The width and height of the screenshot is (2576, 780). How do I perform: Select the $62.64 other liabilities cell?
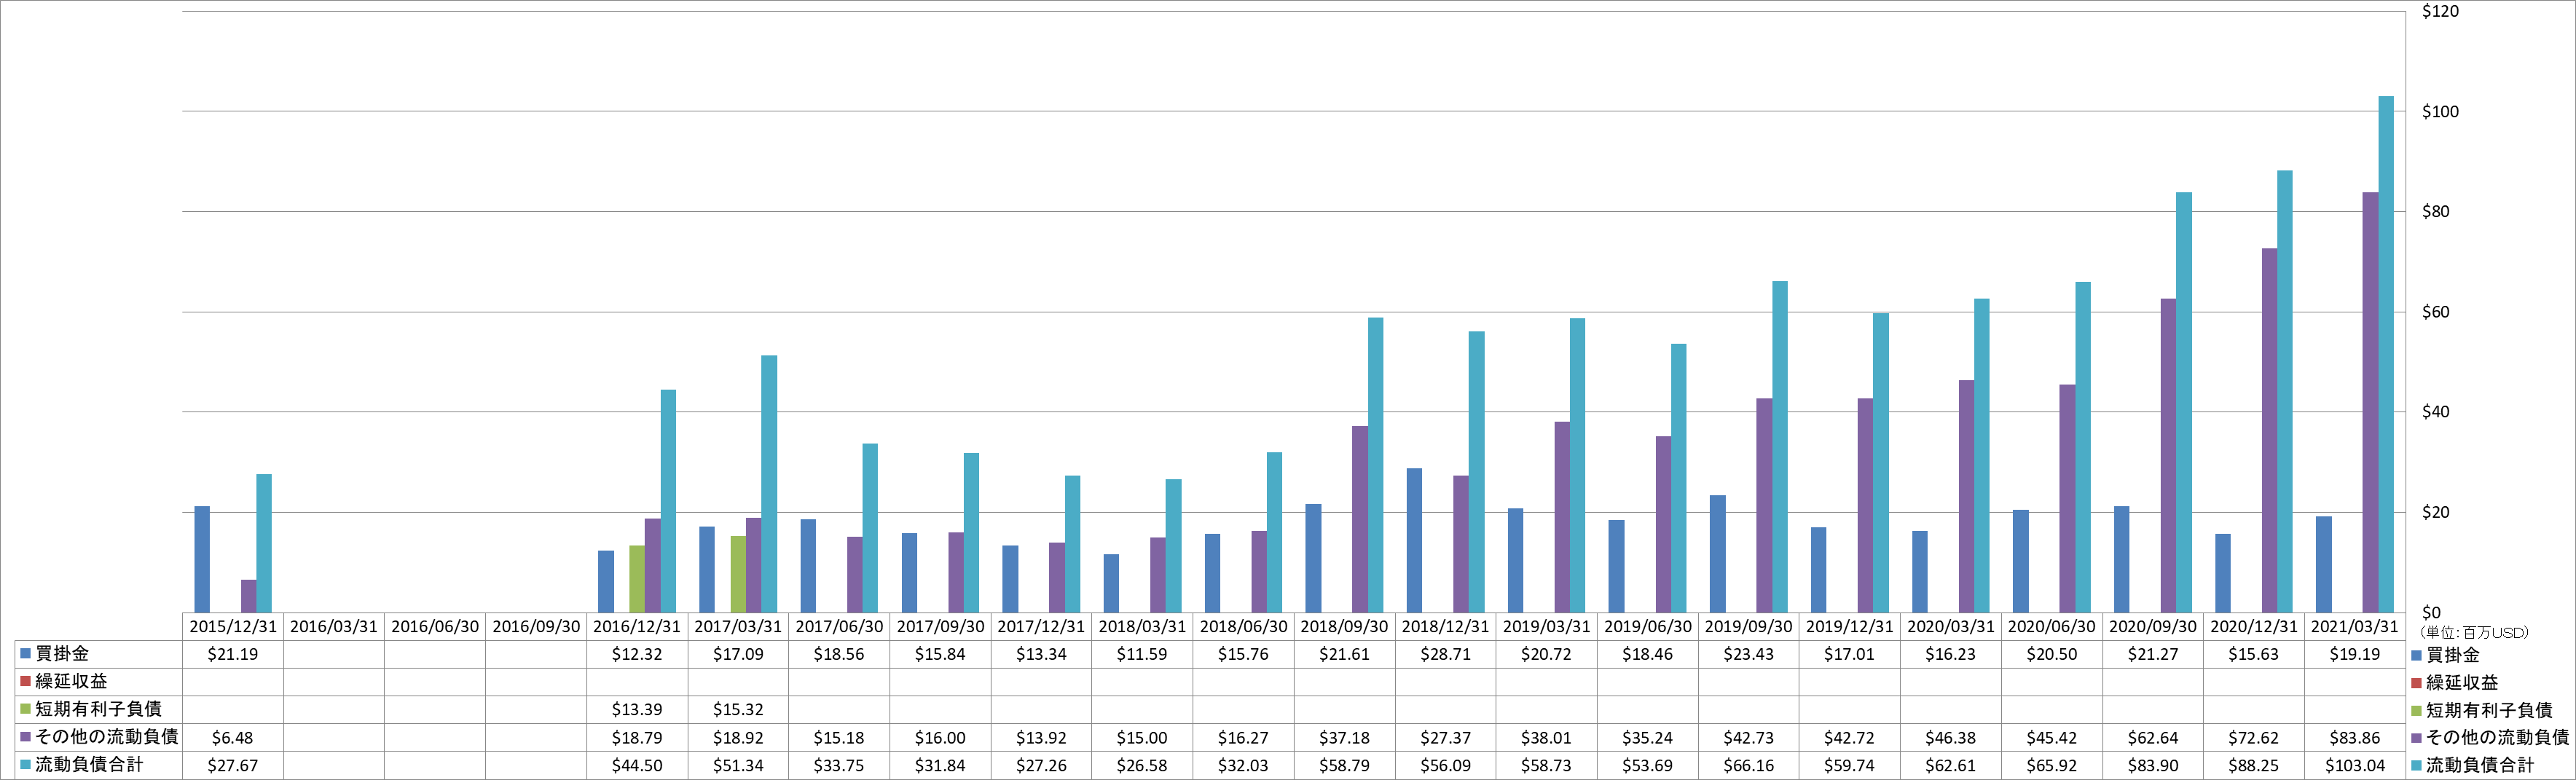coord(2153,738)
